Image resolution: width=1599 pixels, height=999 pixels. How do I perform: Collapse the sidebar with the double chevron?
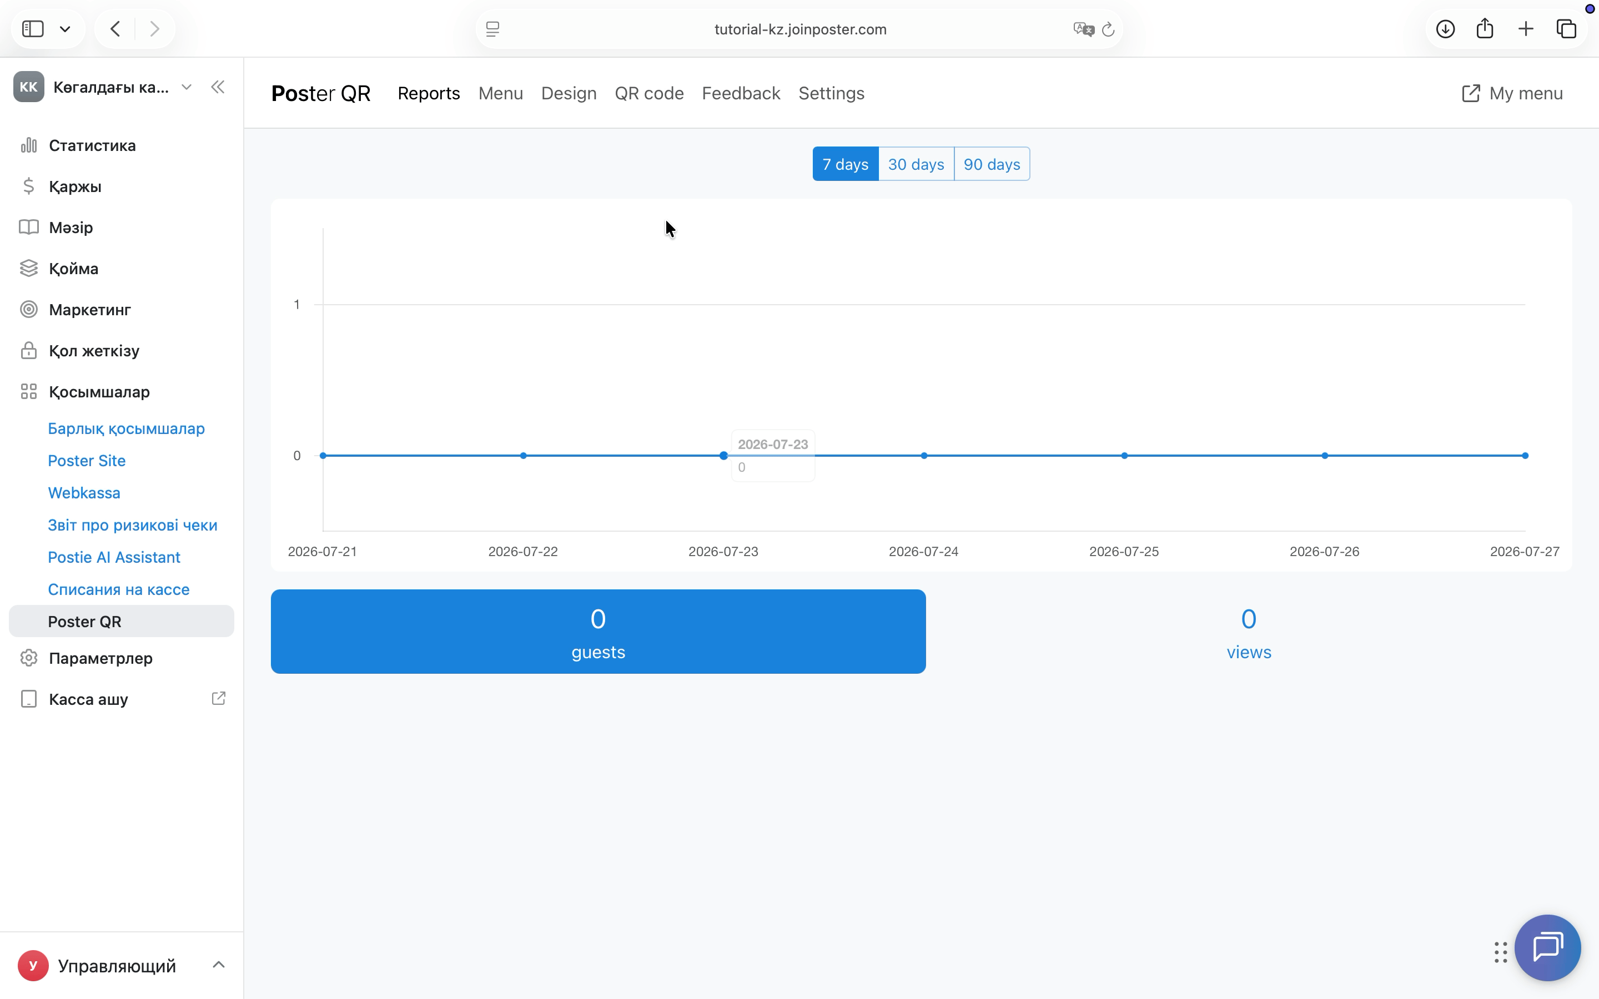218,87
